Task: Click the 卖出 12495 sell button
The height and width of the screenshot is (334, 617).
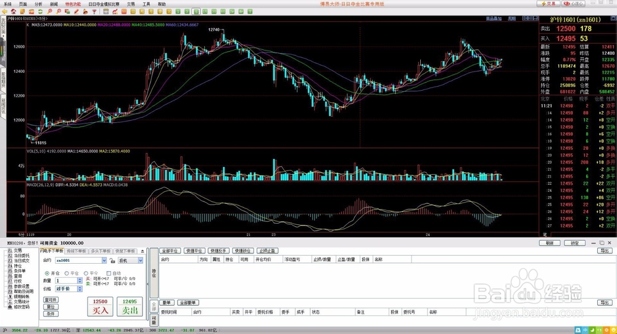Action: click(x=130, y=306)
